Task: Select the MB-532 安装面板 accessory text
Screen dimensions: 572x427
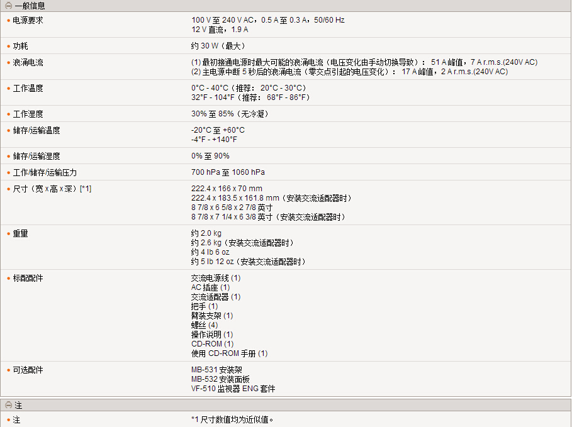Action: tap(220, 380)
